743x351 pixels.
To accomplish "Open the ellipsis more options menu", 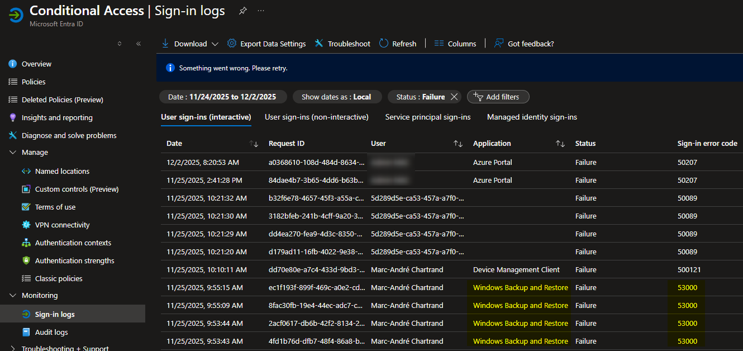I will [x=261, y=11].
